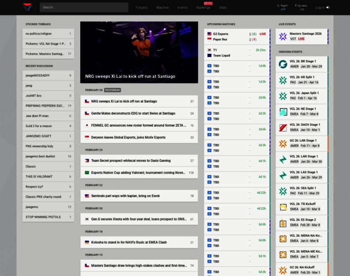The width and height of the screenshot is (350, 276).
Task: Open 'Team Secret prospect whitecat' article
Action: (x=139, y=161)
